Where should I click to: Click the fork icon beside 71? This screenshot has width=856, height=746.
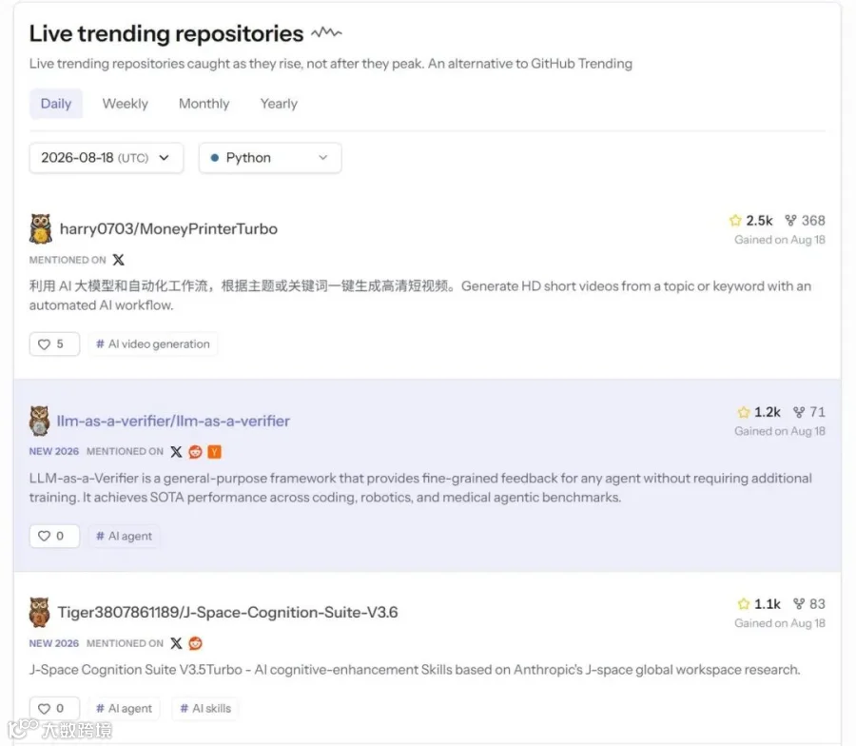(x=799, y=412)
